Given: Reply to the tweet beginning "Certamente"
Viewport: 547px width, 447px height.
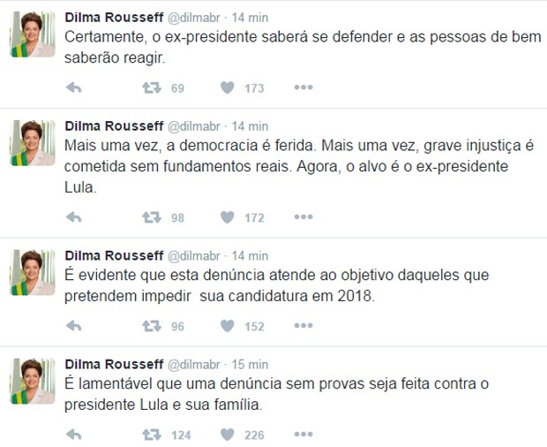Looking at the screenshot, I should click(74, 88).
